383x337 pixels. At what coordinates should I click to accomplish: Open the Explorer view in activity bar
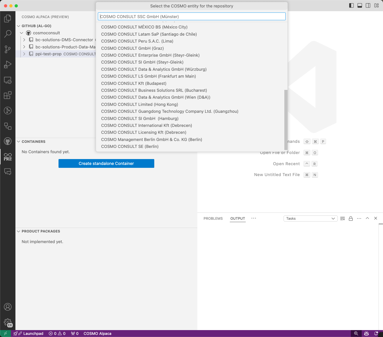click(x=8, y=18)
